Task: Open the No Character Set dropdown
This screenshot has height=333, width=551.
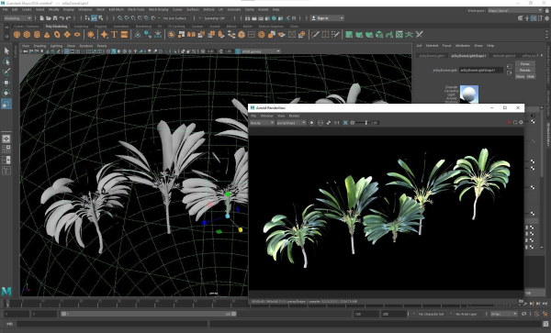Action: 433,314
